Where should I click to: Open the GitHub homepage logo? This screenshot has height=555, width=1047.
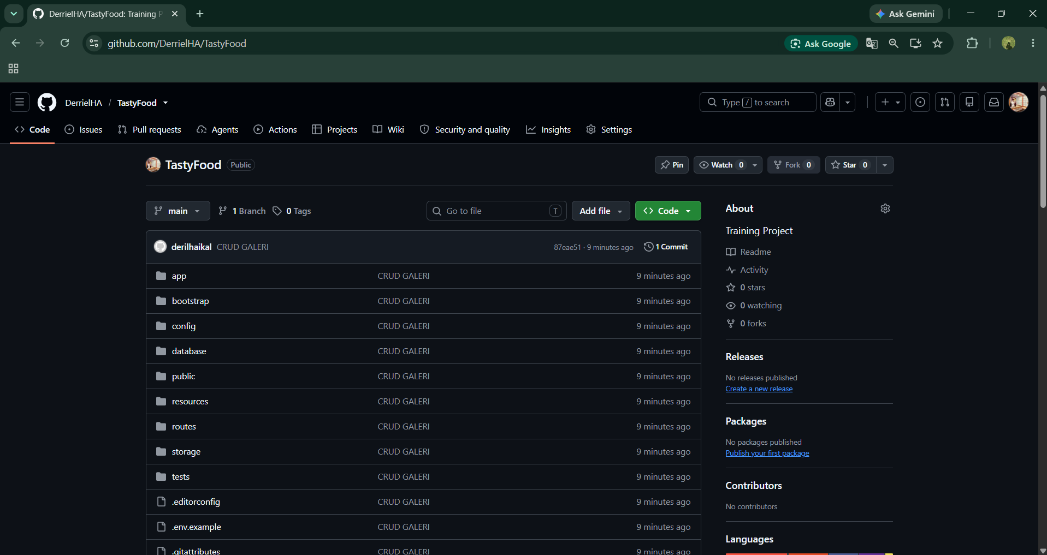47,103
